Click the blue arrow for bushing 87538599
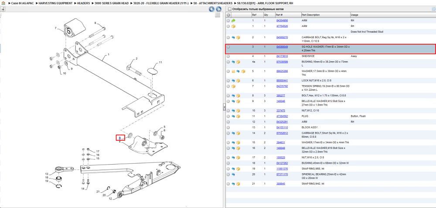The height and width of the screenshot is (208, 436). pyautogui.click(x=233, y=62)
